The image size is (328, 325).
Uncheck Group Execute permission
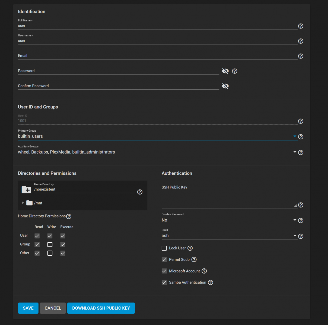point(63,245)
